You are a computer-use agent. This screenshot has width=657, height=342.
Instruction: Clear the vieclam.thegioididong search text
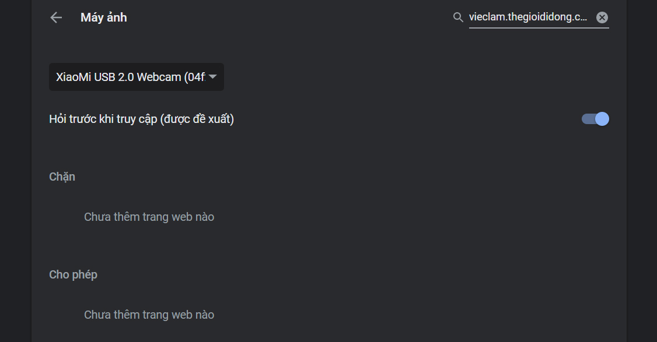pos(602,17)
